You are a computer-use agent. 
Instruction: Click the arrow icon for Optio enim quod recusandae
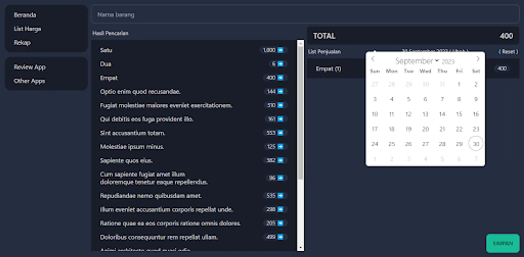(280, 91)
